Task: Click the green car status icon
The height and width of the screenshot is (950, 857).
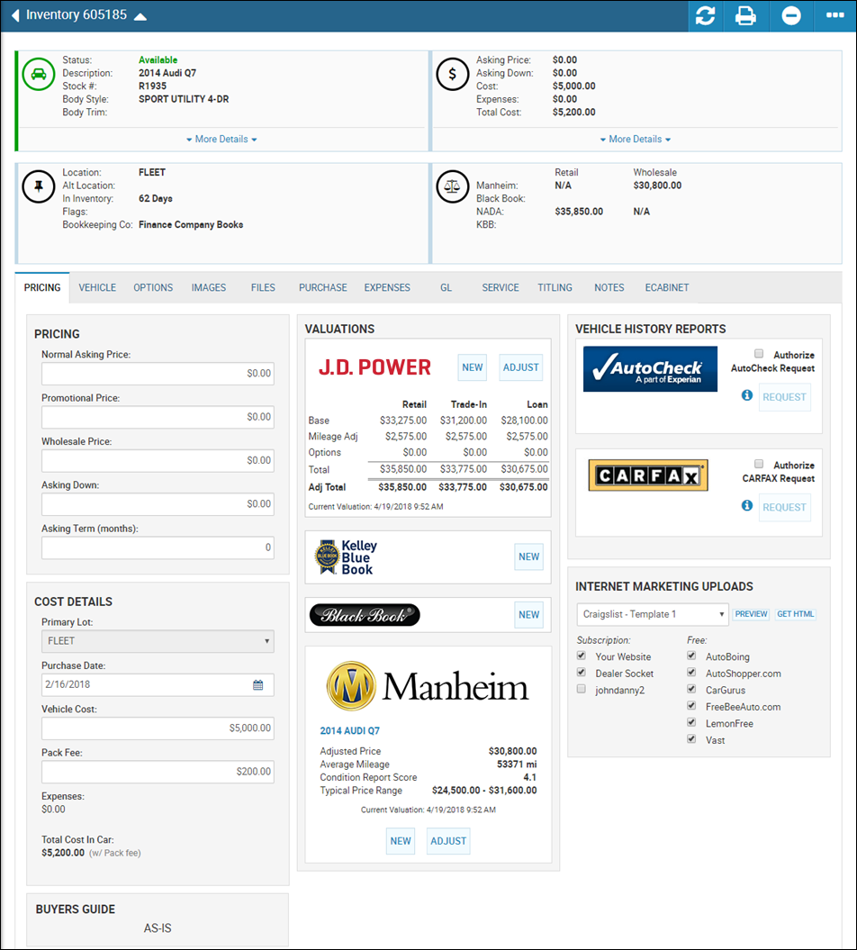Action: (38, 74)
